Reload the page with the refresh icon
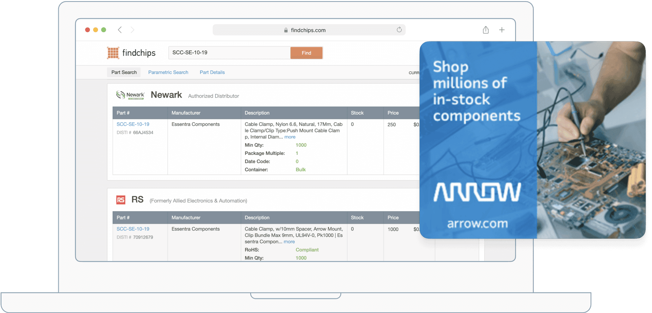Screen dimensions: 652x313 (x=399, y=30)
